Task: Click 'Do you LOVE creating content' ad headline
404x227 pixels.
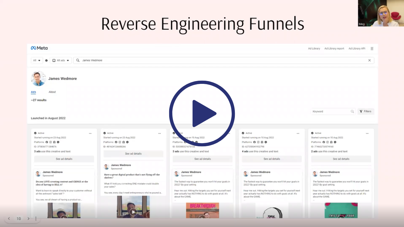Action: click(x=62, y=183)
